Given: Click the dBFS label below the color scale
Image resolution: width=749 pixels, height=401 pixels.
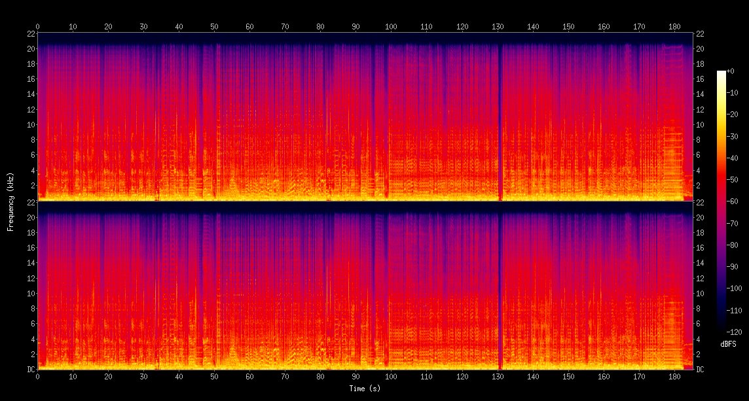Looking at the screenshot, I should tap(729, 343).
